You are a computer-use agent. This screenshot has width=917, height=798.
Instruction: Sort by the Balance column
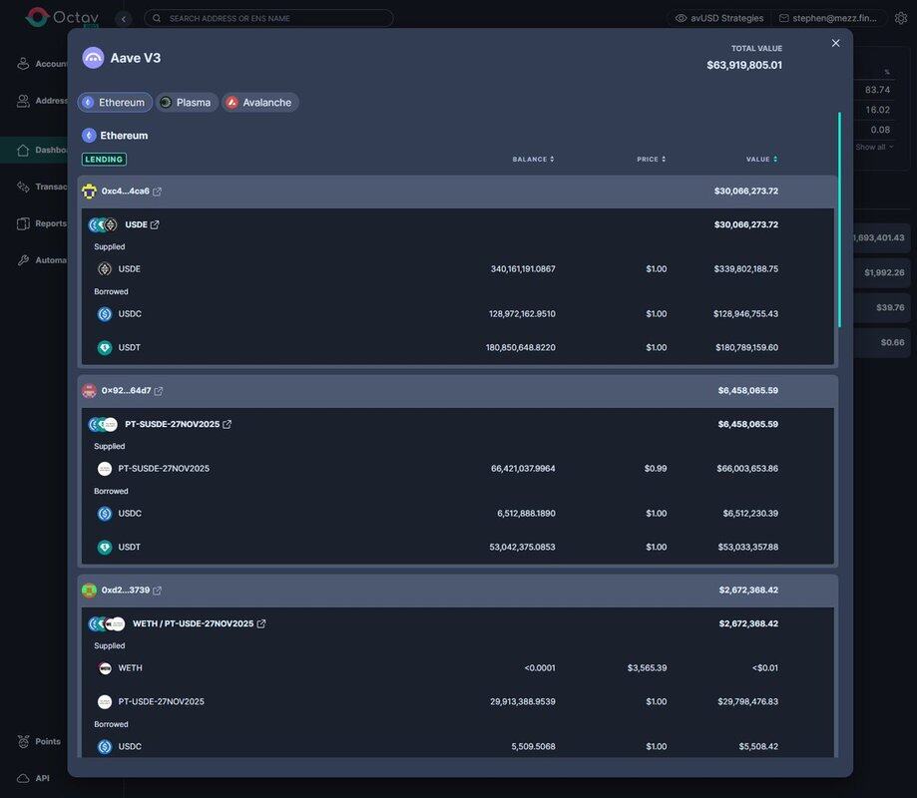click(534, 160)
